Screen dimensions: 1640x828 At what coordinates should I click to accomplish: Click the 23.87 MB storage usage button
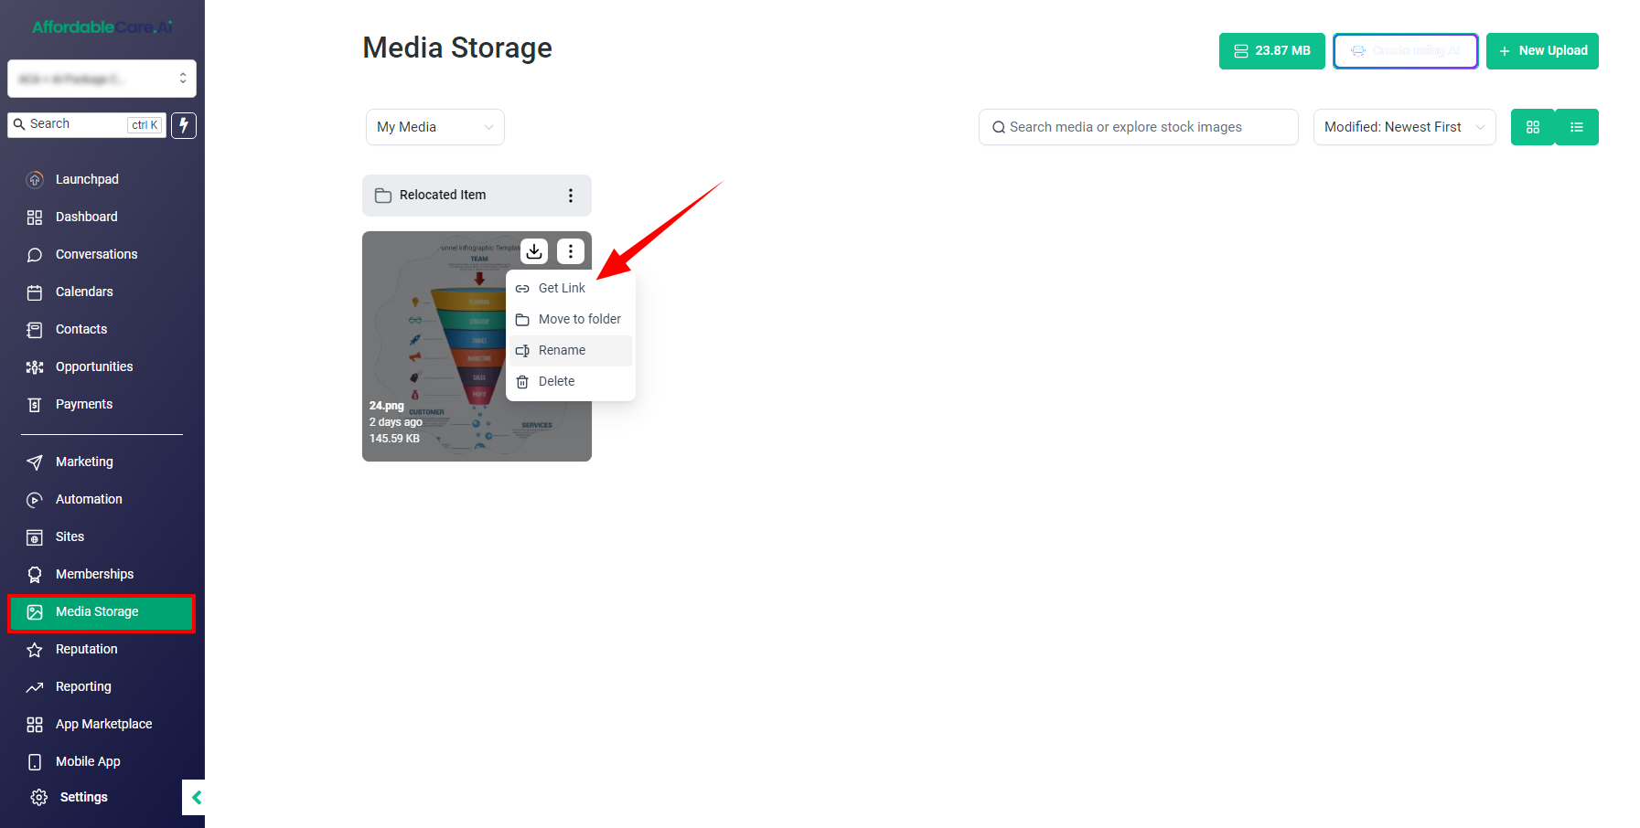point(1272,51)
